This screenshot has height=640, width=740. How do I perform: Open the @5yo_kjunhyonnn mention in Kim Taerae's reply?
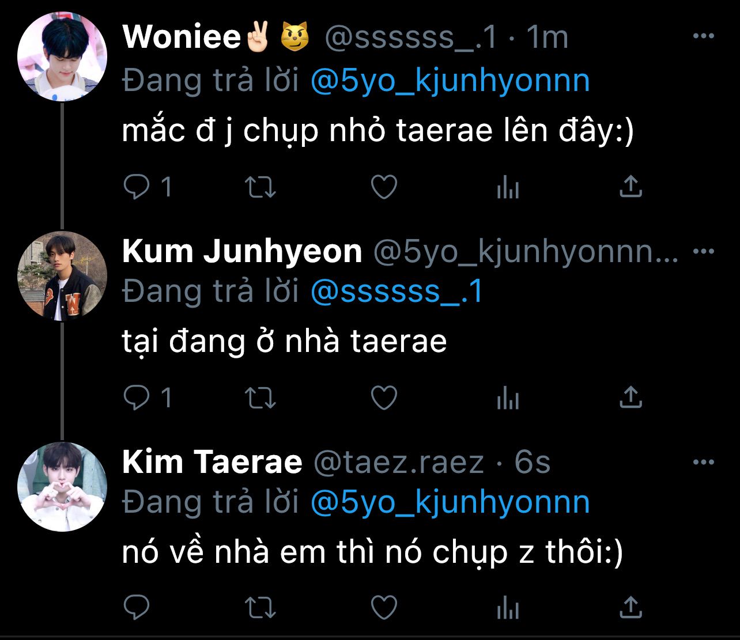(x=450, y=502)
